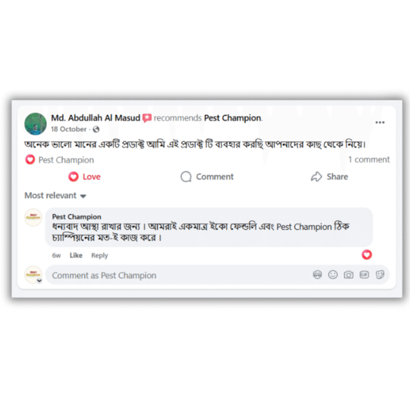Click the avatar sticker icon in comment box
Screen dimensions: 410x410
pos(317,275)
